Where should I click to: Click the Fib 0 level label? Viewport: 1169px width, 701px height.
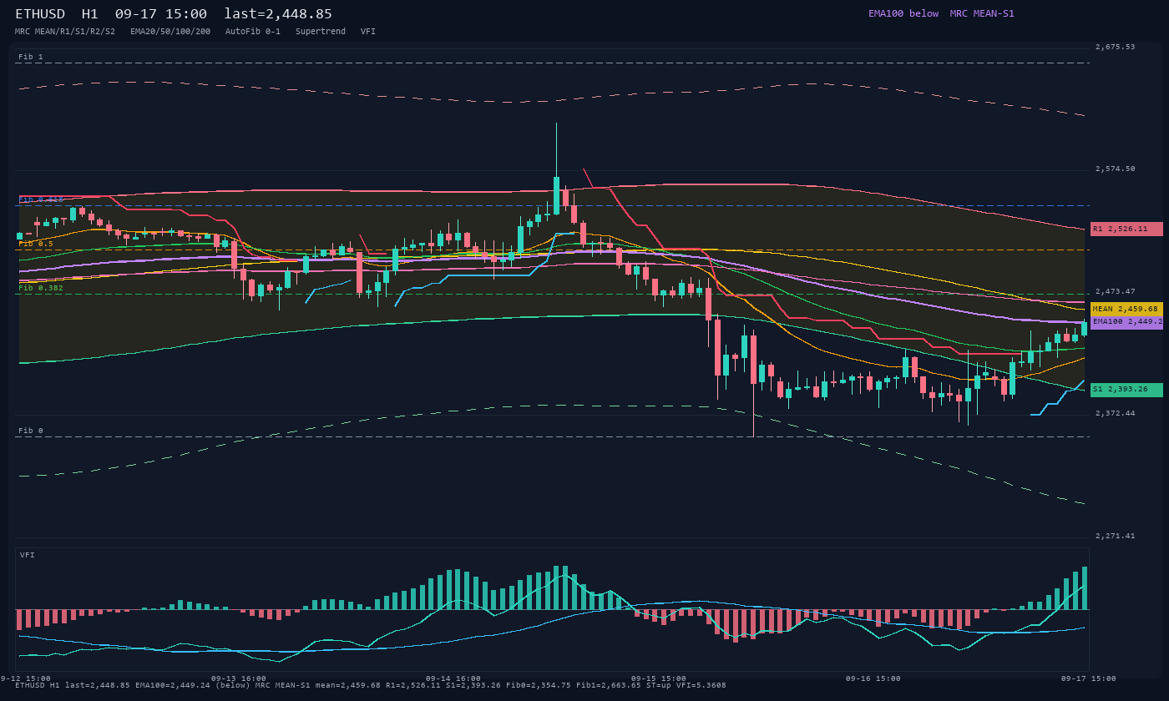(x=31, y=431)
